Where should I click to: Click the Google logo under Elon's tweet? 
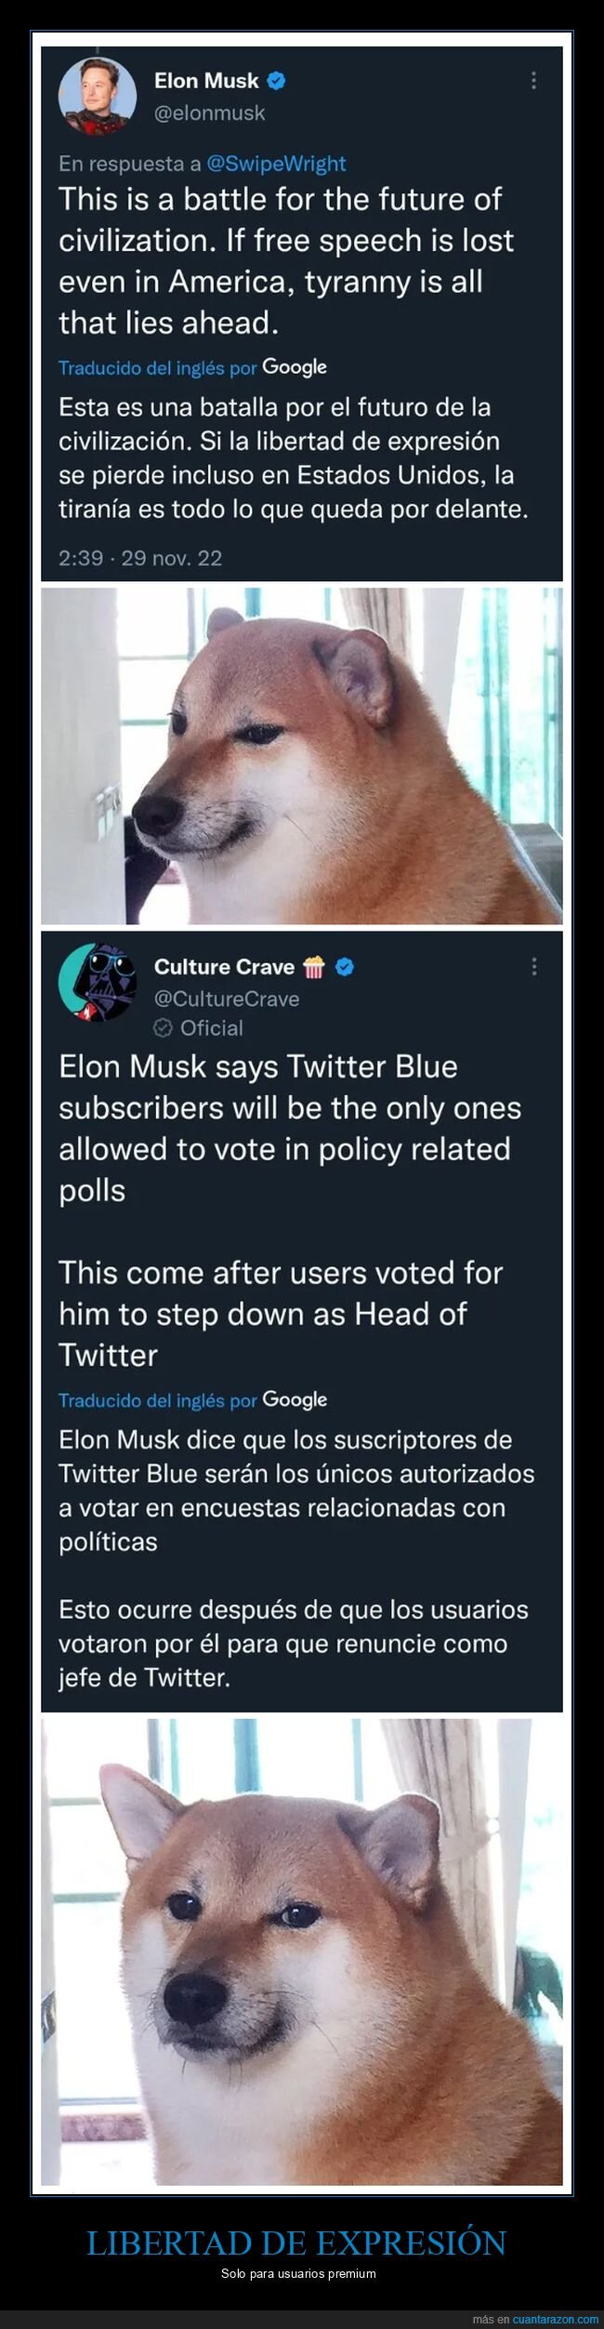click(x=295, y=366)
